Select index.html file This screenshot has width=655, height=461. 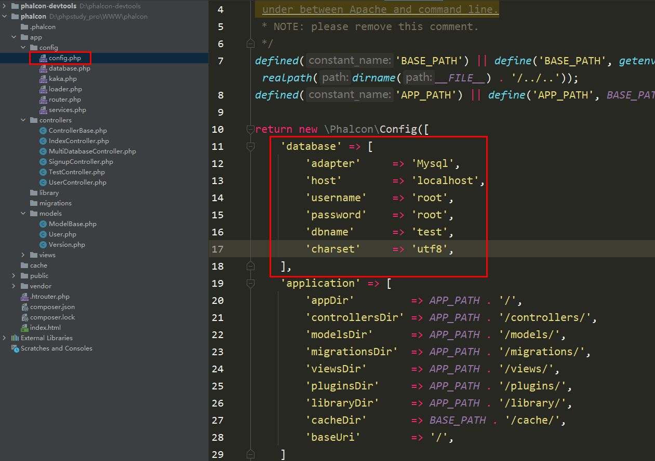[45, 328]
